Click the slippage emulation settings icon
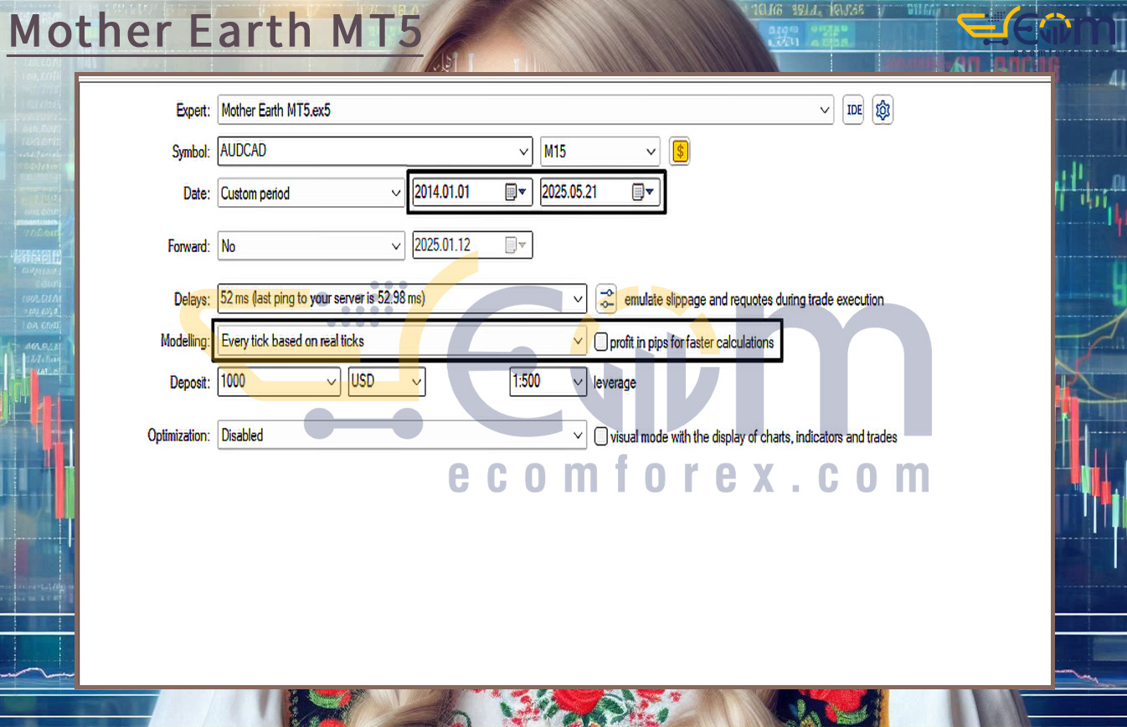The image size is (1127, 727). tap(606, 299)
